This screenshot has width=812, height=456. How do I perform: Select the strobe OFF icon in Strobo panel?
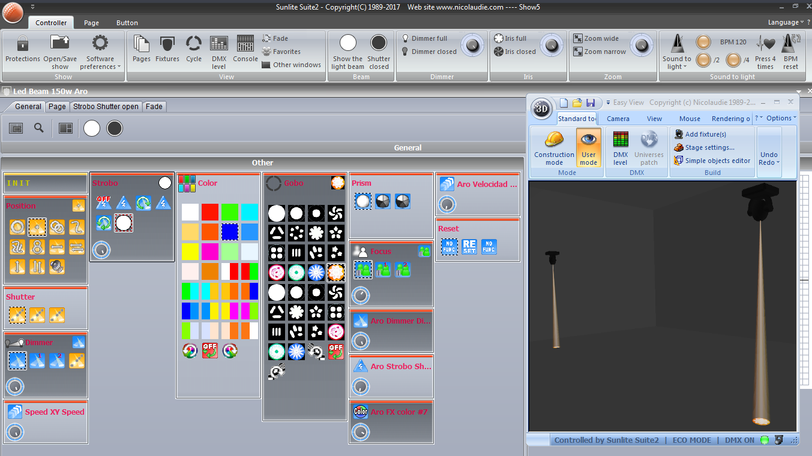103,203
